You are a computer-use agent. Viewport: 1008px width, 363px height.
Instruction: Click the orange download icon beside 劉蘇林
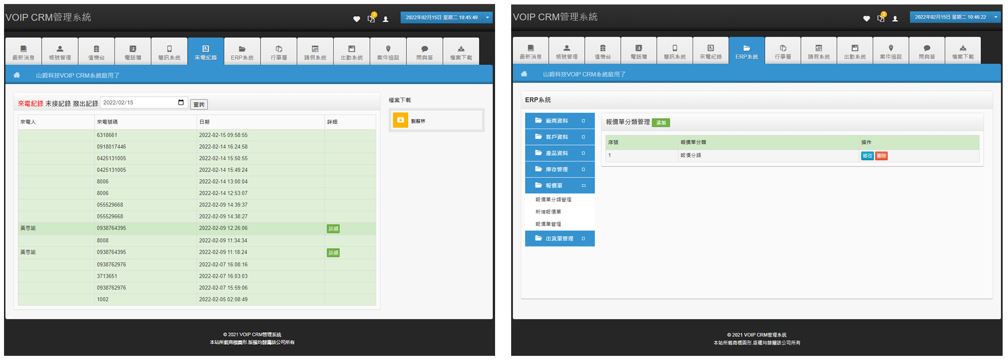[x=400, y=120]
